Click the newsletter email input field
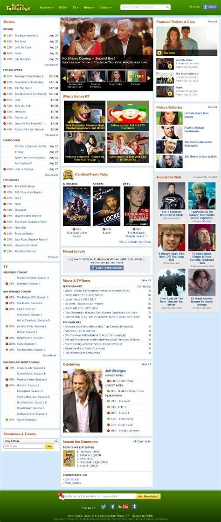The image size is (221, 522). (x=100, y=496)
